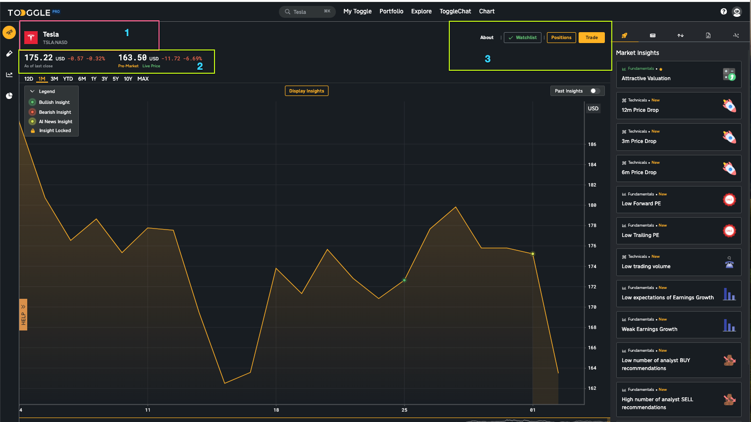Viewport: 751px width, 422px height.
Task: Click icon on analyst BUY recommendations card
Action: coord(729,360)
